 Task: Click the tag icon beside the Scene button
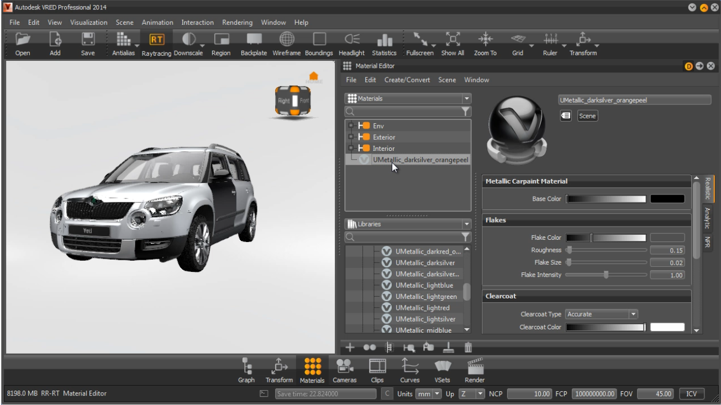(566, 116)
